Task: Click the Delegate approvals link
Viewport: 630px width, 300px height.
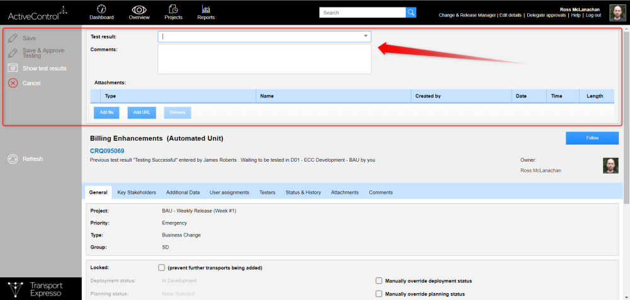Action: (546, 15)
